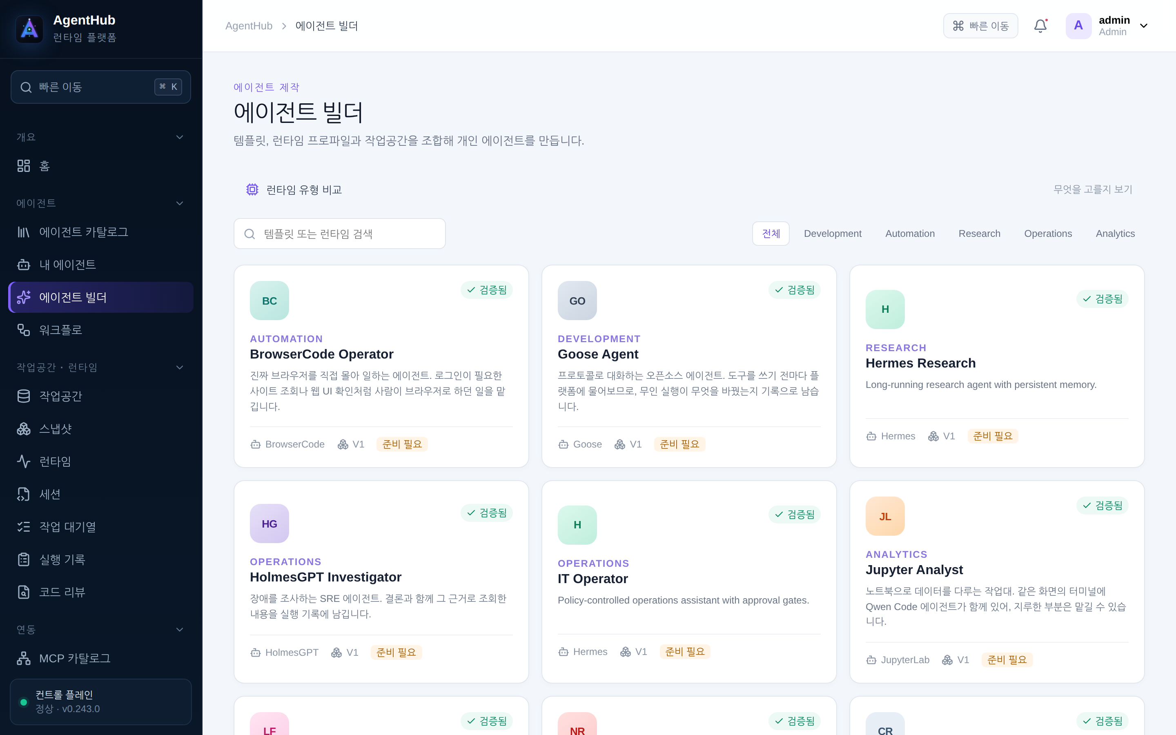Open 에이전트 카탈로그 library icon

pos(23,232)
